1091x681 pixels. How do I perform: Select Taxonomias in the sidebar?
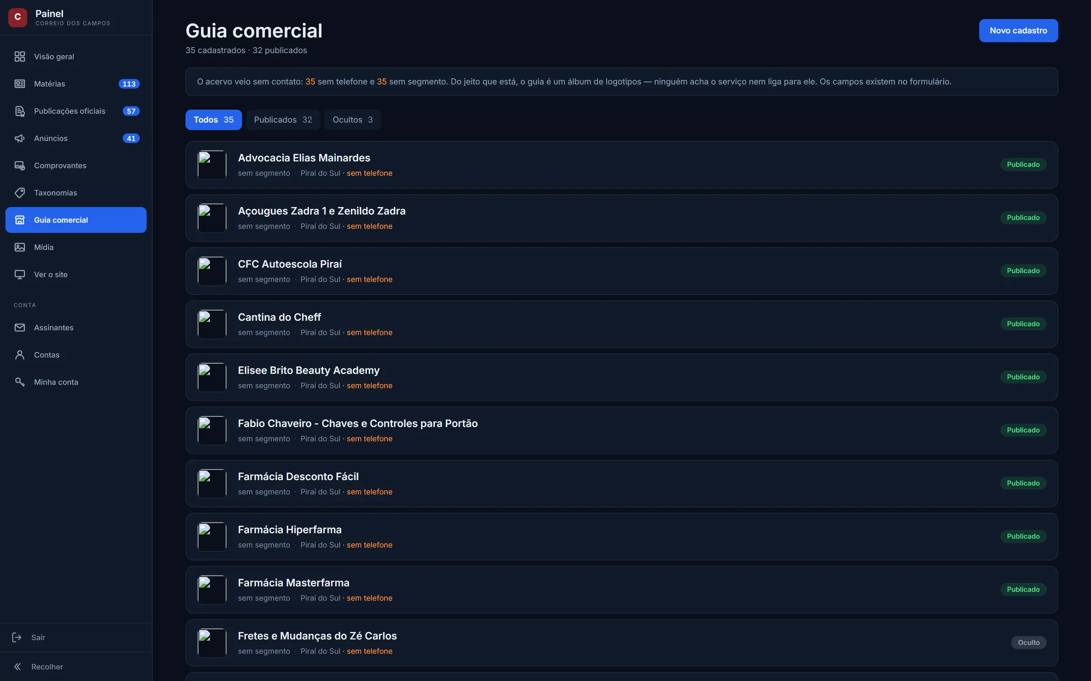[x=76, y=192]
